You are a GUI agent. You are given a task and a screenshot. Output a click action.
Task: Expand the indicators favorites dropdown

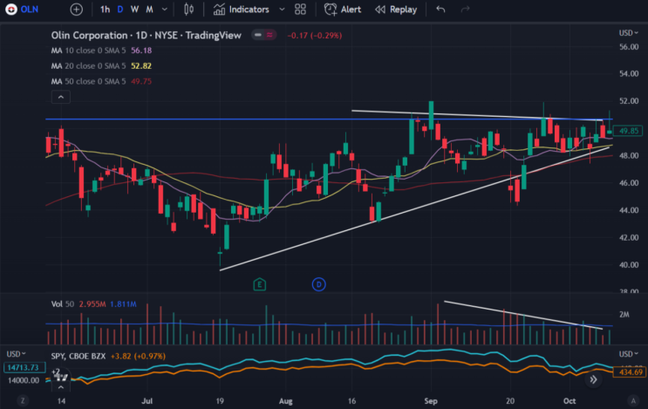[x=282, y=9]
